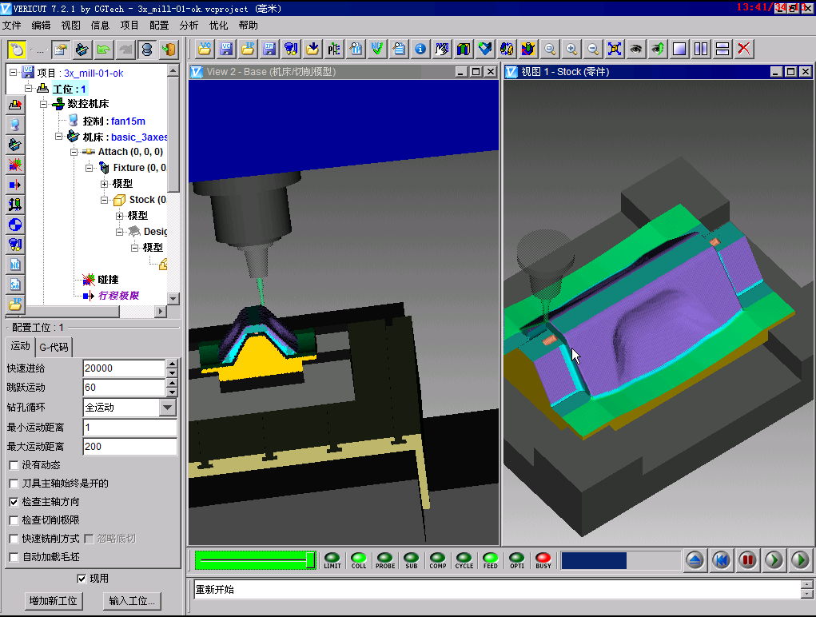Click the eye with green arrow icon
This screenshot has height=617, width=816.
coord(658,49)
